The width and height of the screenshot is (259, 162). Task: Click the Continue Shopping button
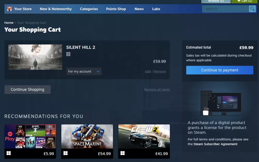tap(28, 89)
